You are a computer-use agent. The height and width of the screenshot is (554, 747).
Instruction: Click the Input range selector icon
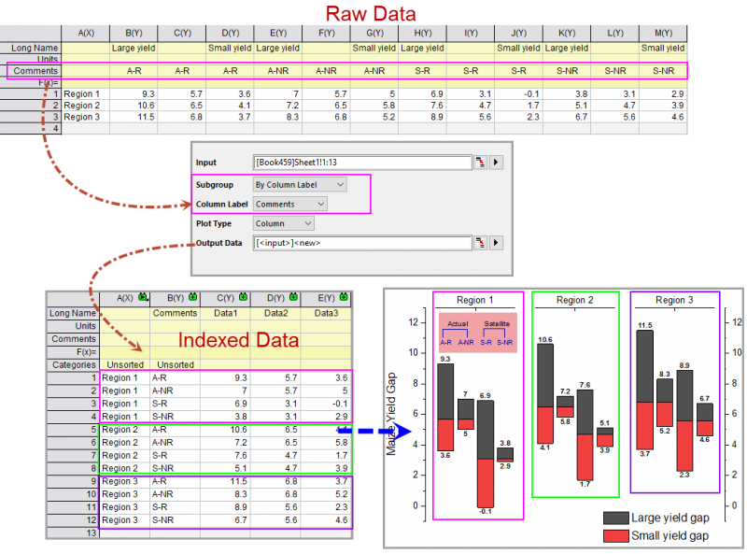click(480, 163)
